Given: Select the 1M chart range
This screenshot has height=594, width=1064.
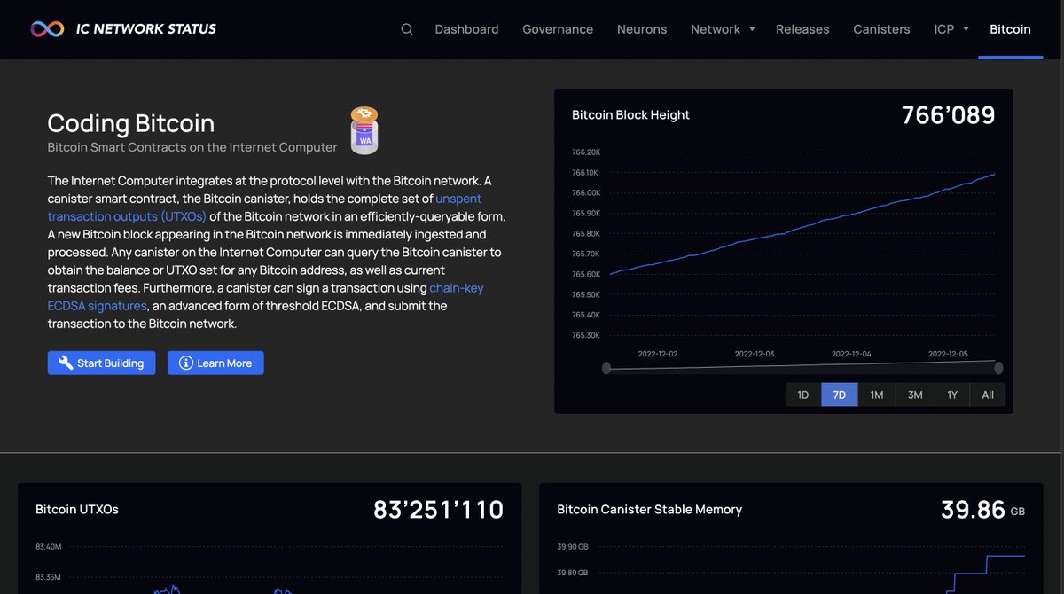Looking at the screenshot, I should pyautogui.click(x=877, y=395).
